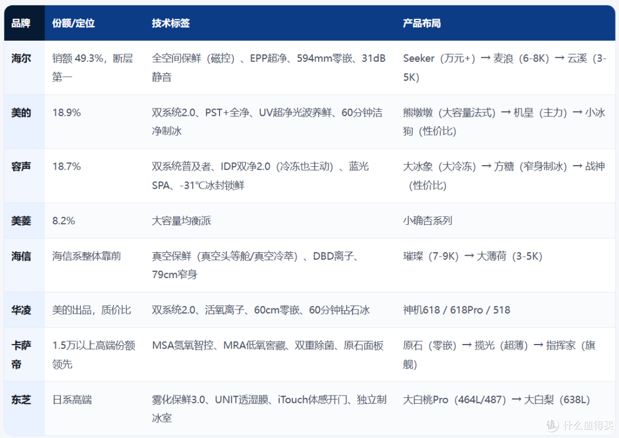Select the 美的 brand cell

24,122
